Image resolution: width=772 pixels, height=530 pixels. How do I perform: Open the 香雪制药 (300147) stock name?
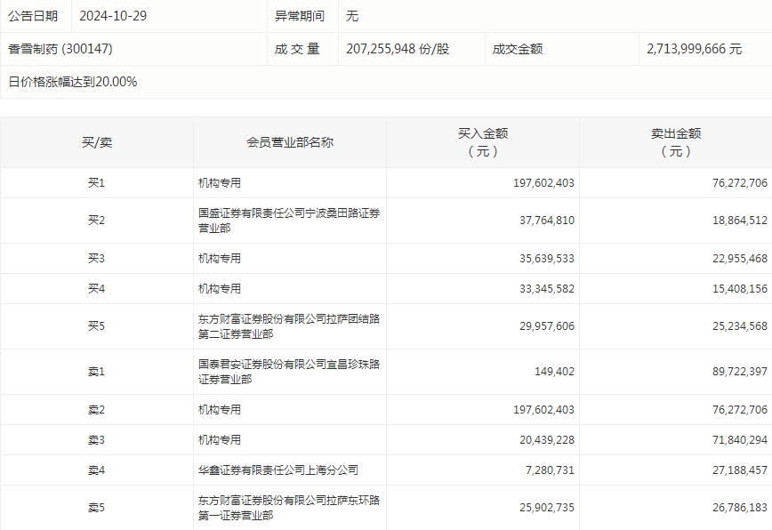pyautogui.click(x=60, y=49)
